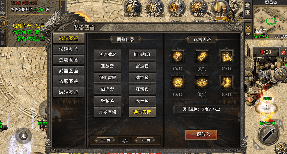287x154 pixels.
Task: Tap the sword attack button
Action: (x=269, y=134)
